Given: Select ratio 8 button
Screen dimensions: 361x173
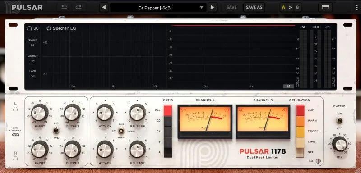Looking at the screenshot, I should pos(168,142).
